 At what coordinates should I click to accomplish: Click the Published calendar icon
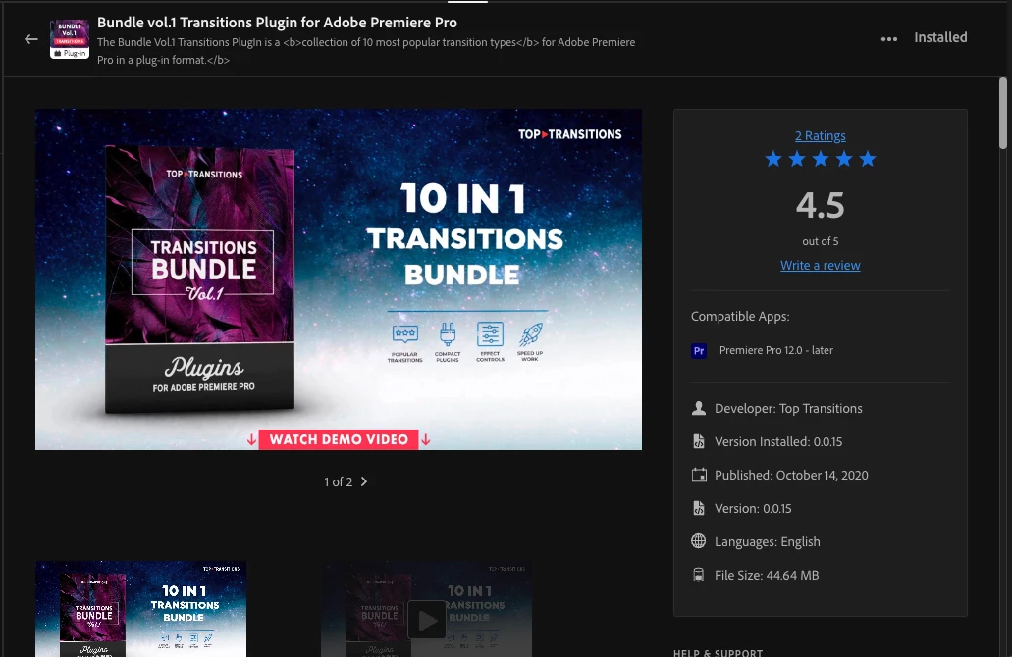pyautogui.click(x=698, y=476)
